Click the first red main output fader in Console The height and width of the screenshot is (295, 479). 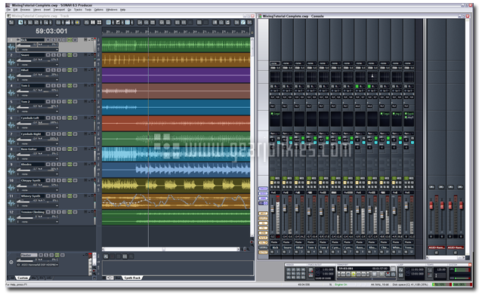click(x=431, y=205)
